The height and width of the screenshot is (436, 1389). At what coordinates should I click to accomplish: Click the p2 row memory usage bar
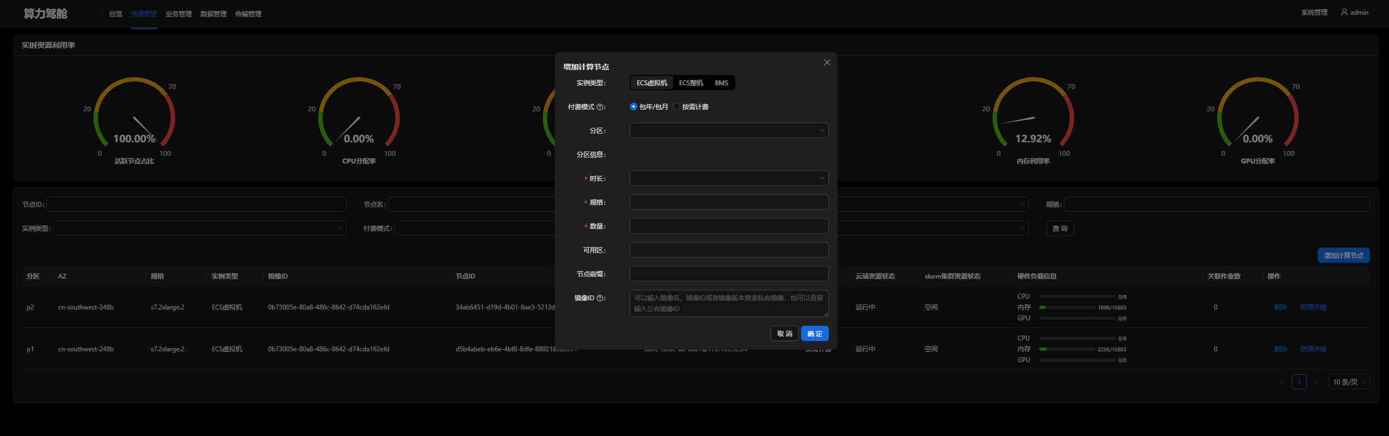[1066, 307]
